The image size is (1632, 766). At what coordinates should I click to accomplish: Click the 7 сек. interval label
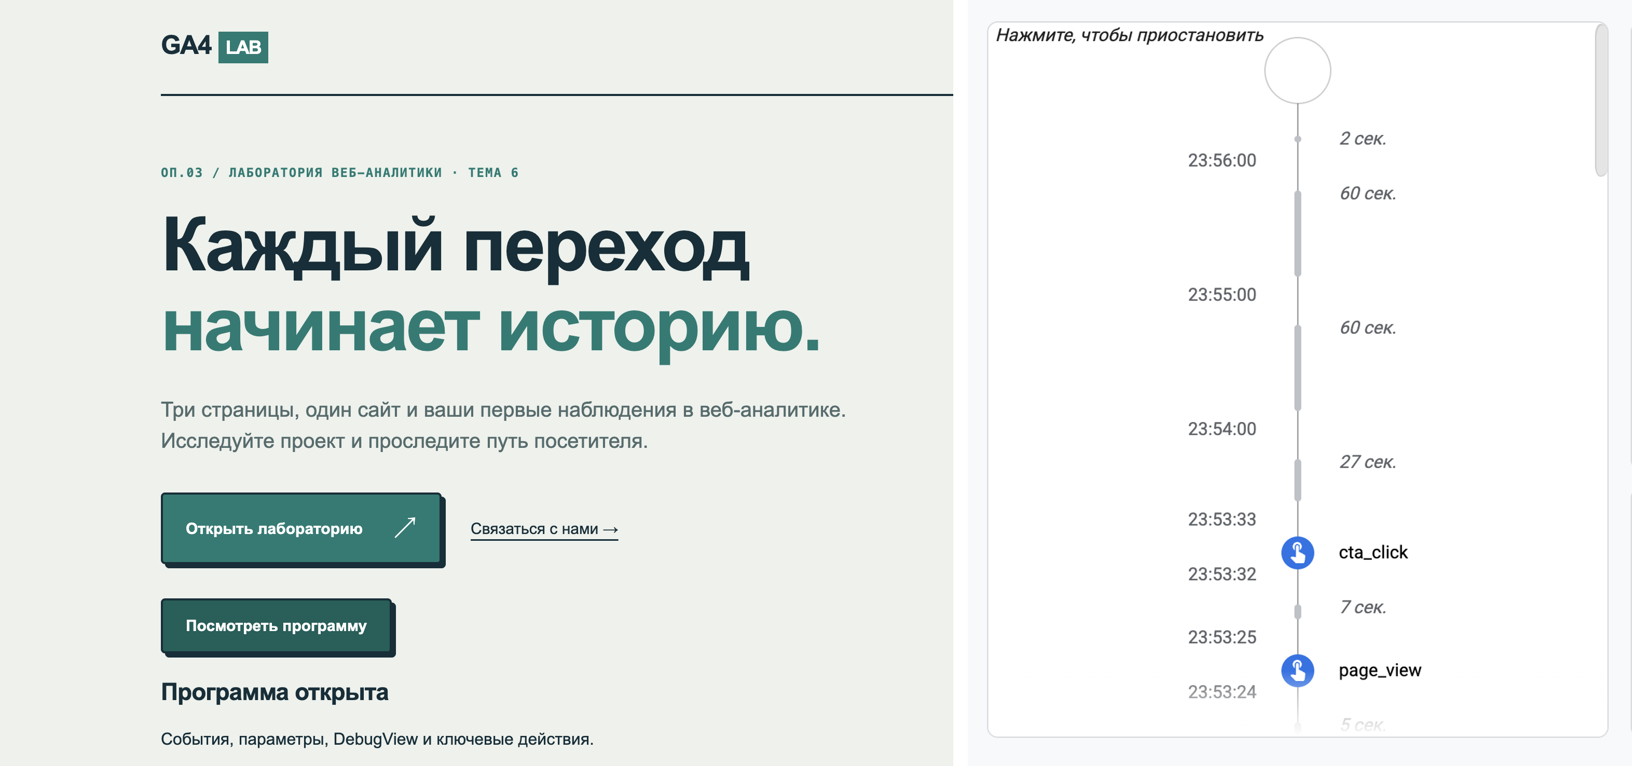pyautogui.click(x=1363, y=607)
